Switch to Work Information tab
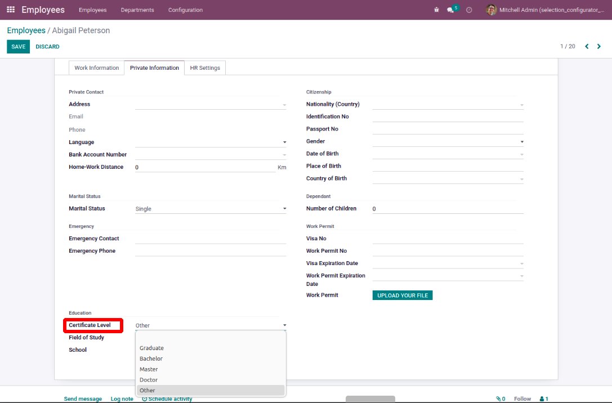 96,68
